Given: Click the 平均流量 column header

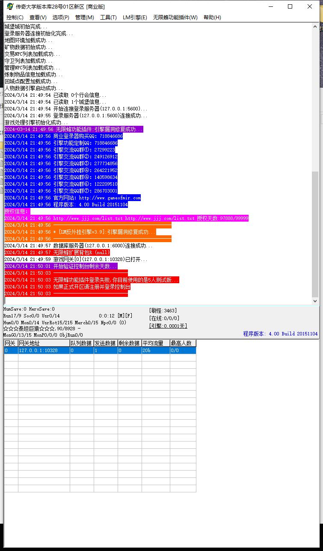Looking at the screenshot, I should [x=156, y=343].
